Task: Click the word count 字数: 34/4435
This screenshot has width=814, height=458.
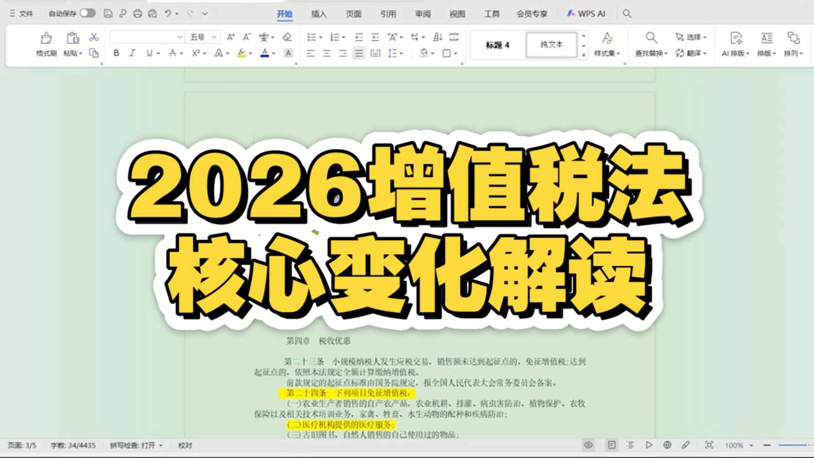Action: coord(73,445)
